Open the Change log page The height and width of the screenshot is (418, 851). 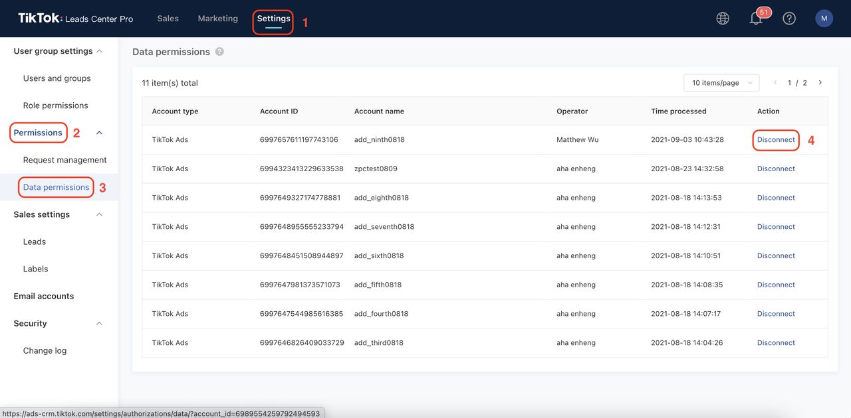45,350
